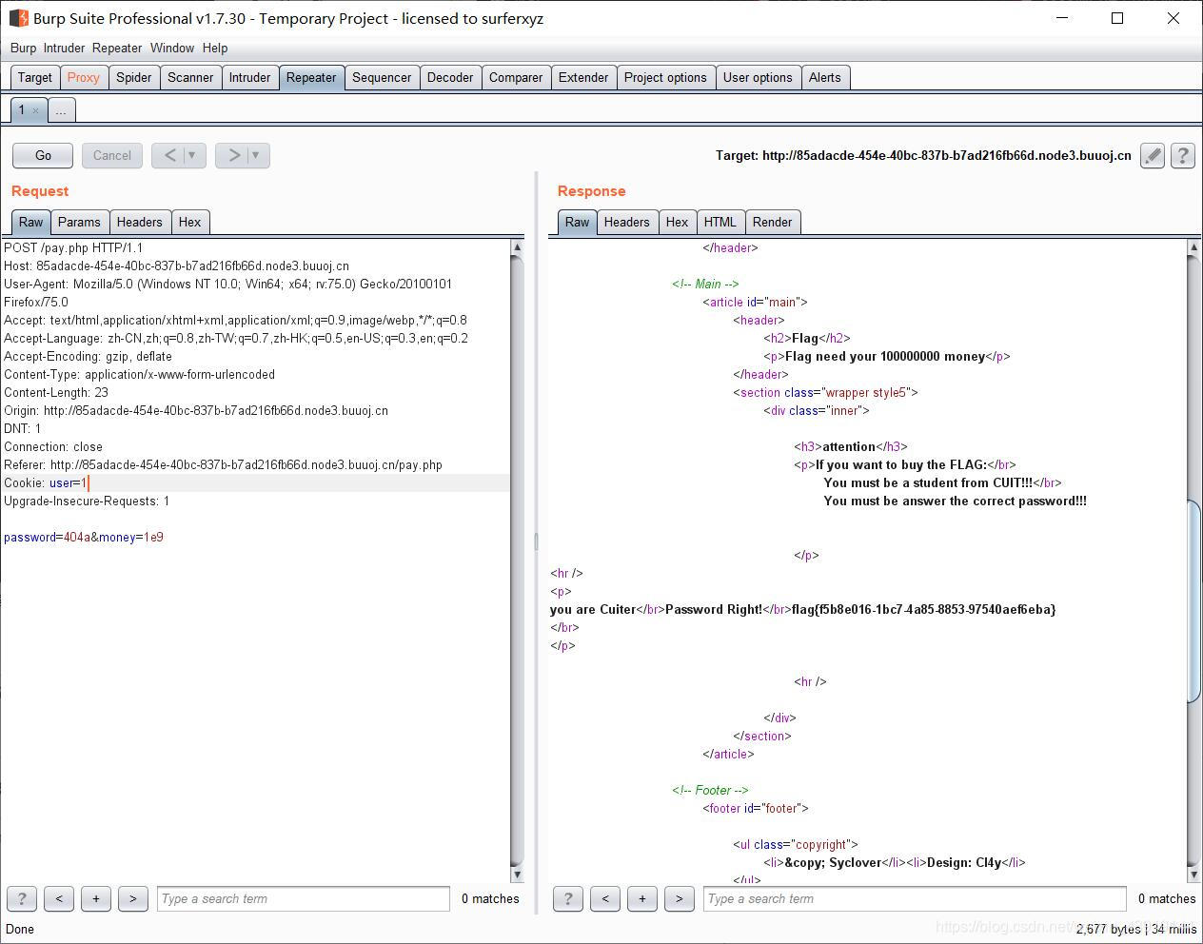This screenshot has height=944, width=1203.
Task: Switch to the Intruder tool tab
Action: pos(250,78)
